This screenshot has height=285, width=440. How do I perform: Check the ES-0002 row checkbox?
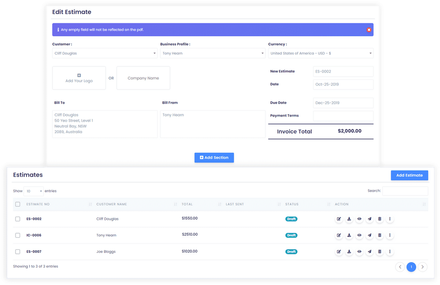coord(18,219)
